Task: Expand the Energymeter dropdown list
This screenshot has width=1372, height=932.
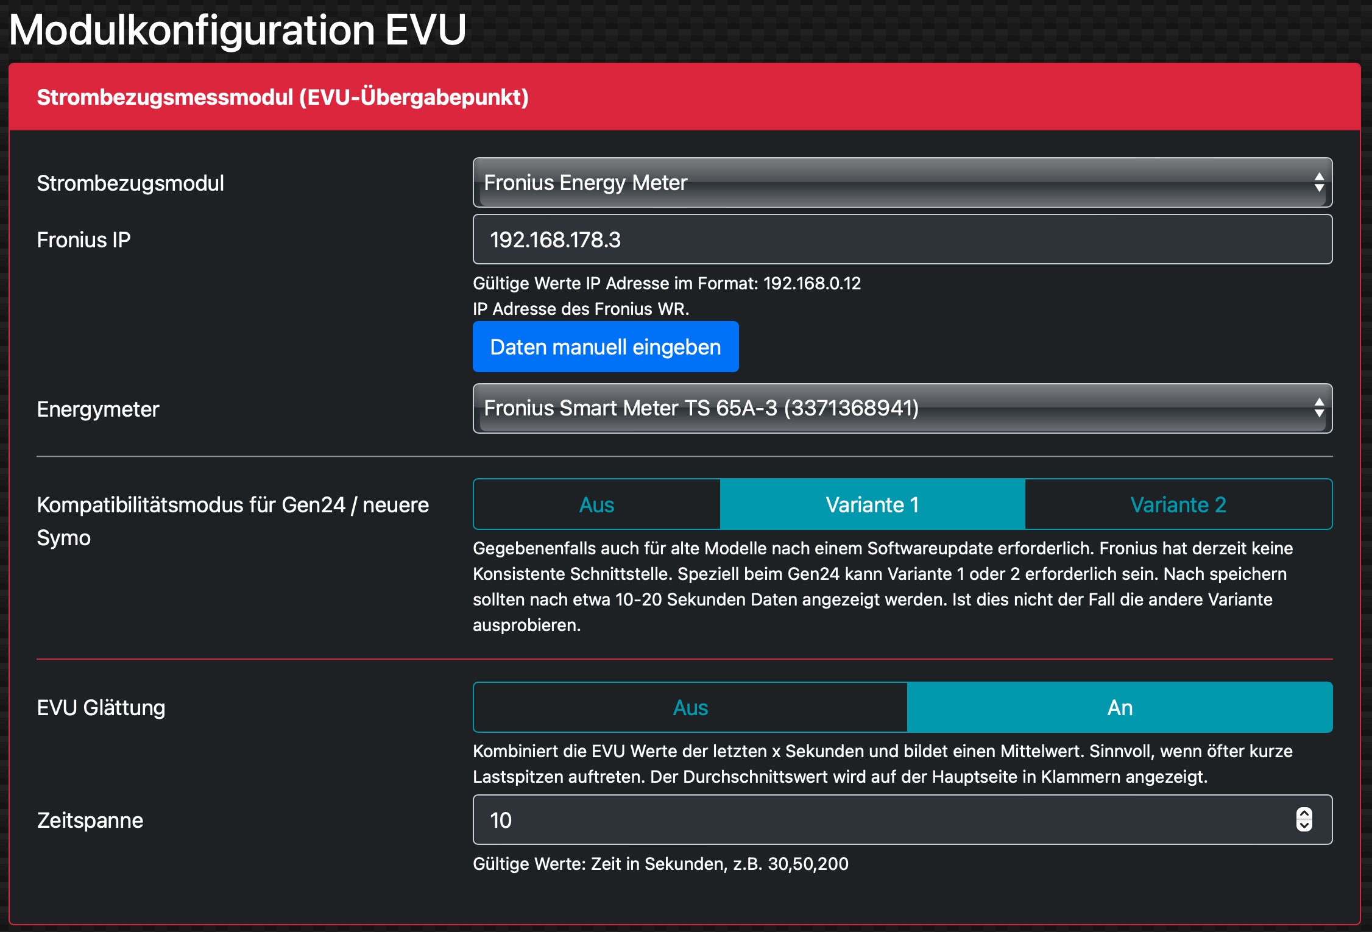Action: pyautogui.click(x=902, y=408)
